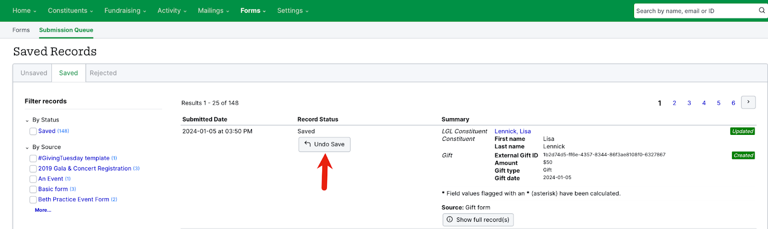
Task: Open the Home dropdown menu
Action: (24, 11)
